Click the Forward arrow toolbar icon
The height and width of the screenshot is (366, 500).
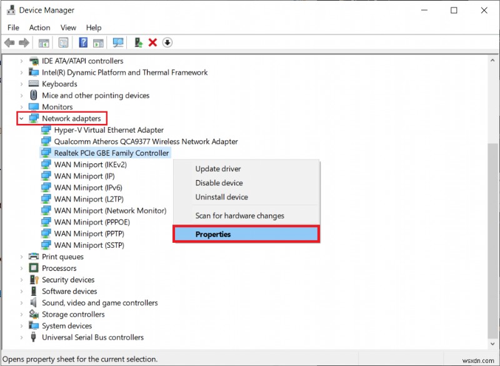[24, 43]
